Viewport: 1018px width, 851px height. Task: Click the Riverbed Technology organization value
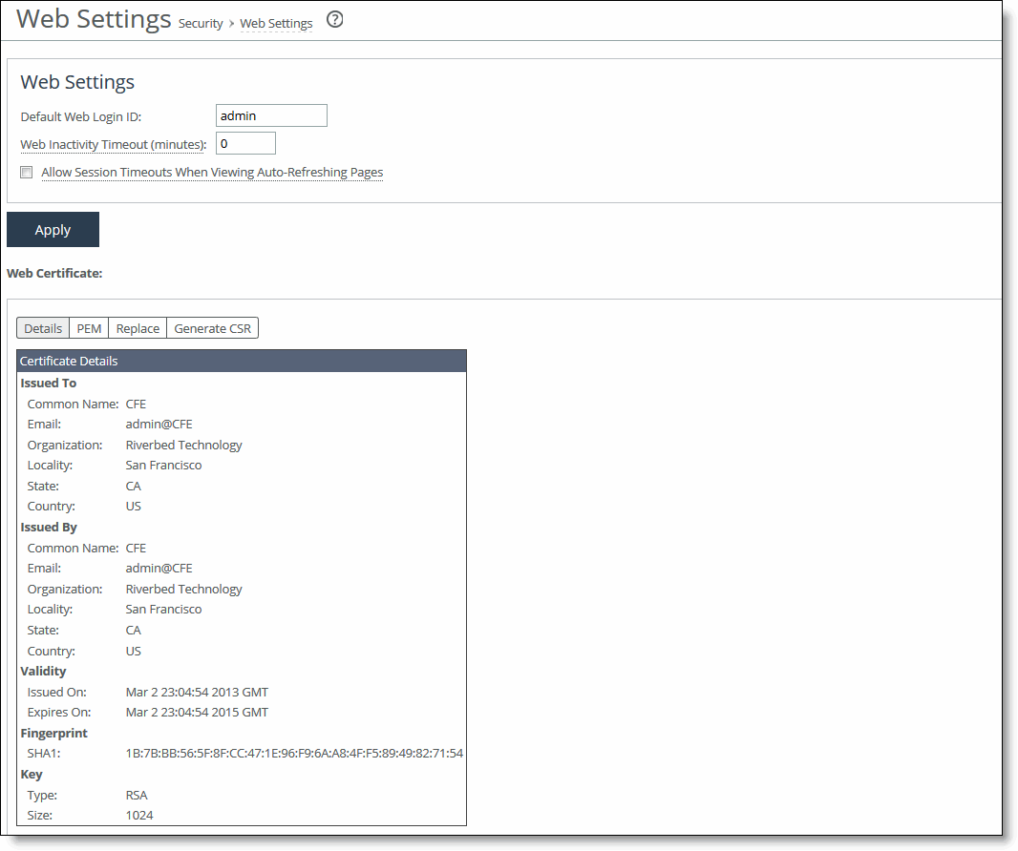click(183, 445)
